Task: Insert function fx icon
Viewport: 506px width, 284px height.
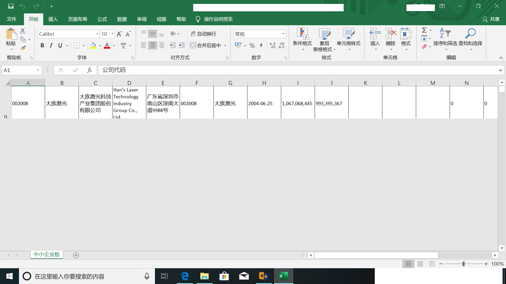Action: [x=89, y=70]
